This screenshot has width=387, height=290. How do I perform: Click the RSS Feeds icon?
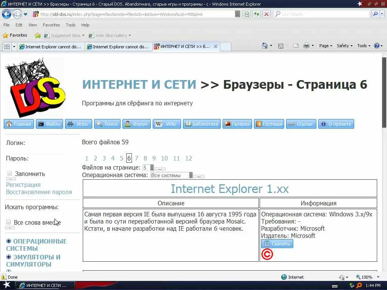281,46
